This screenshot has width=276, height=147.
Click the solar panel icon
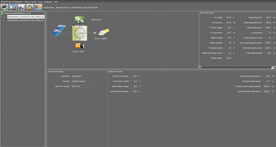click(x=59, y=30)
